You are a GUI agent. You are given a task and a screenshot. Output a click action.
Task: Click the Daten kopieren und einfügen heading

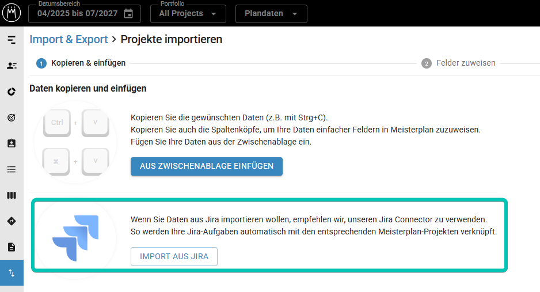(88, 89)
